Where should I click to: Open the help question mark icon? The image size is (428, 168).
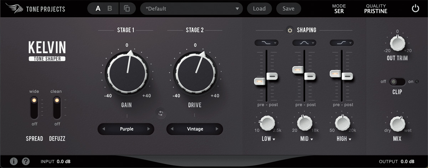tap(26, 161)
